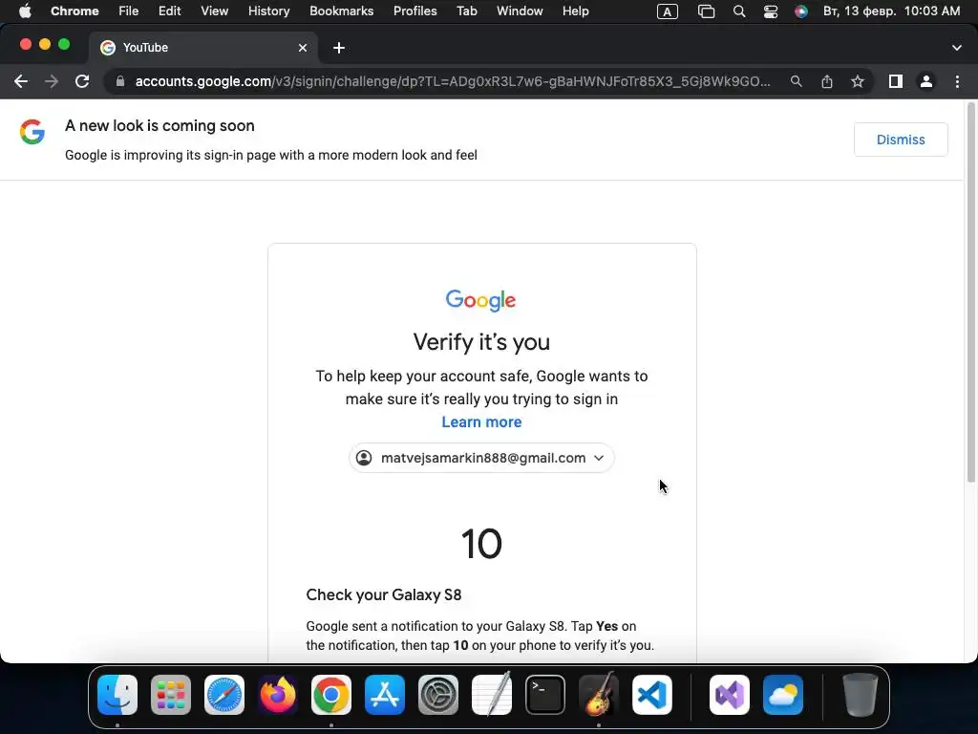Image resolution: width=978 pixels, height=734 pixels.
Task: Open System Settings from the Dock
Action: tap(437, 695)
